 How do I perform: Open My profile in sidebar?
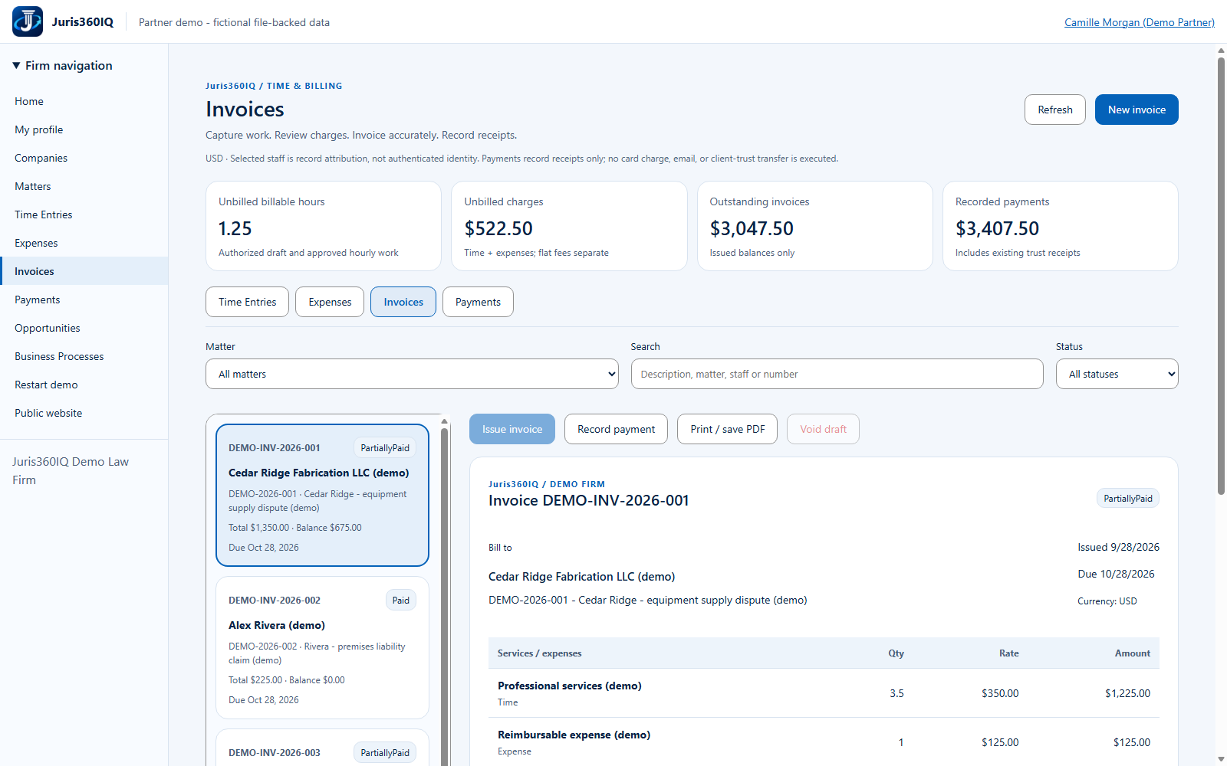(84, 129)
